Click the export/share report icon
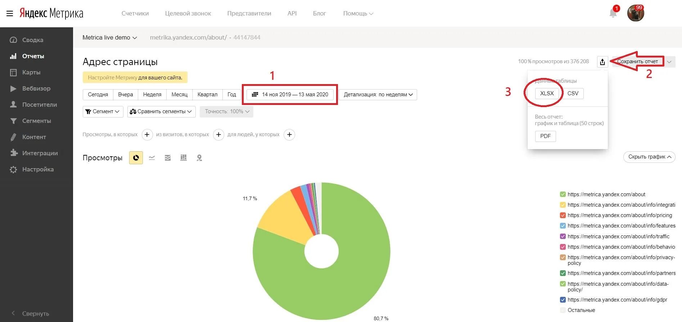This screenshot has height=322, width=682. [602, 62]
